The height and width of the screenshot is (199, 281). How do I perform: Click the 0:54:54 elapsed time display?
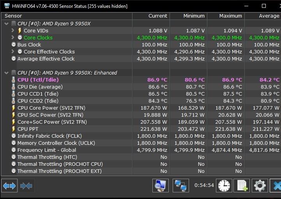pos(204,185)
